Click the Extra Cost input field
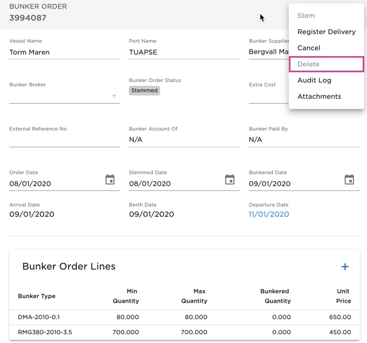 (x=268, y=96)
